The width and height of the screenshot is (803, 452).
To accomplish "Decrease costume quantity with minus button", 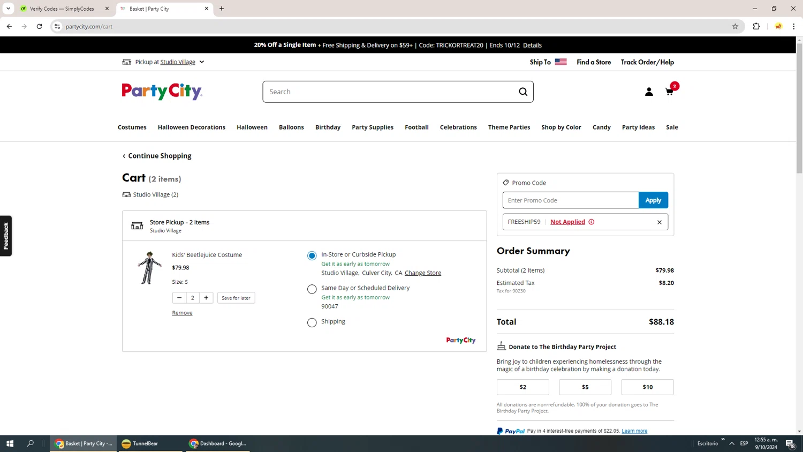I will [179, 298].
